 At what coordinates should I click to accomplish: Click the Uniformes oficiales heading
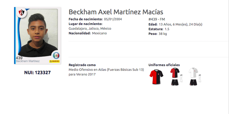pyautogui.click(x=164, y=65)
